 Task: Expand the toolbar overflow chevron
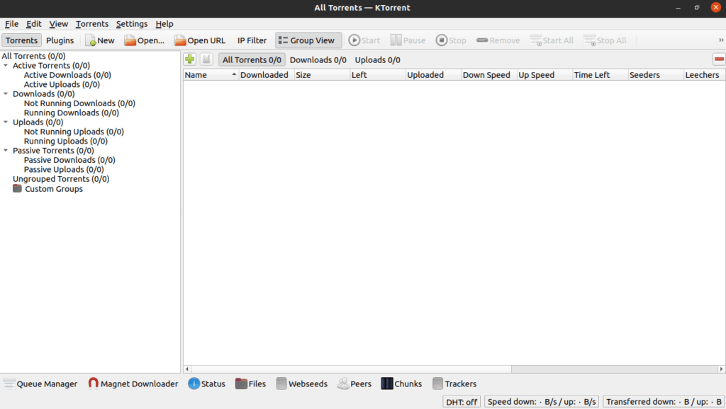coord(721,40)
